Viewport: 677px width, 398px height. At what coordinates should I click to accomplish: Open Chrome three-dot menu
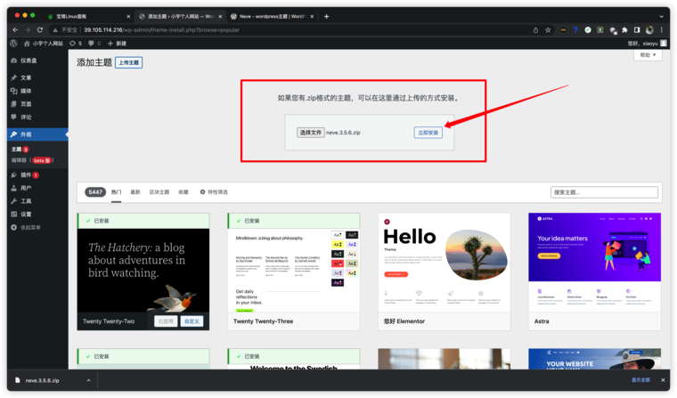click(x=662, y=29)
